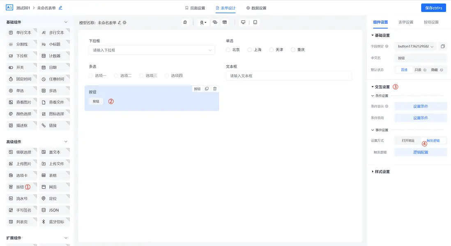
Task: Click the desktop preview icon in toolbar
Action: pos(243,22)
